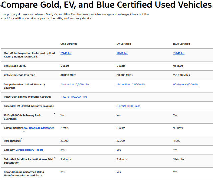Click the Roadside Assistance footnote asterisk

24,131
